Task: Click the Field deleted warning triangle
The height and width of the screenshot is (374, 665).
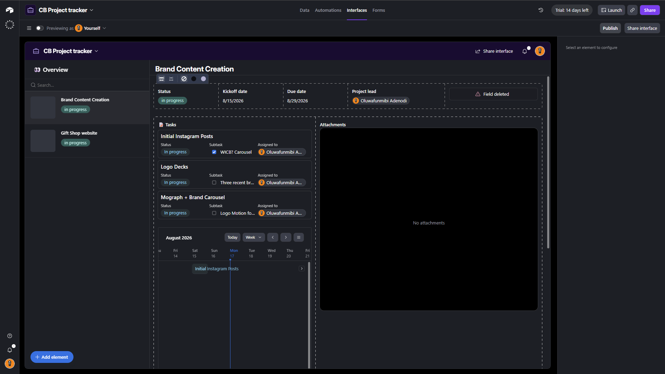Action: click(478, 94)
